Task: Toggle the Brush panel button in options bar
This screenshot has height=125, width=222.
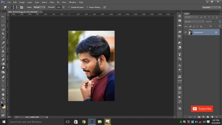Action: coord(22,7)
